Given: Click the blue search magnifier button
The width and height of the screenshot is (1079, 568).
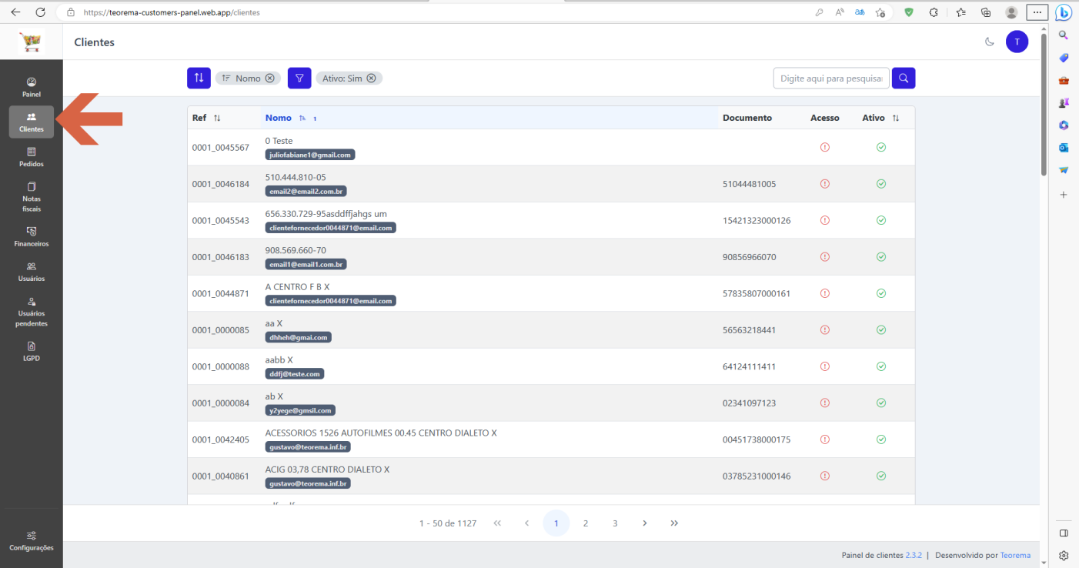Looking at the screenshot, I should click(904, 78).
